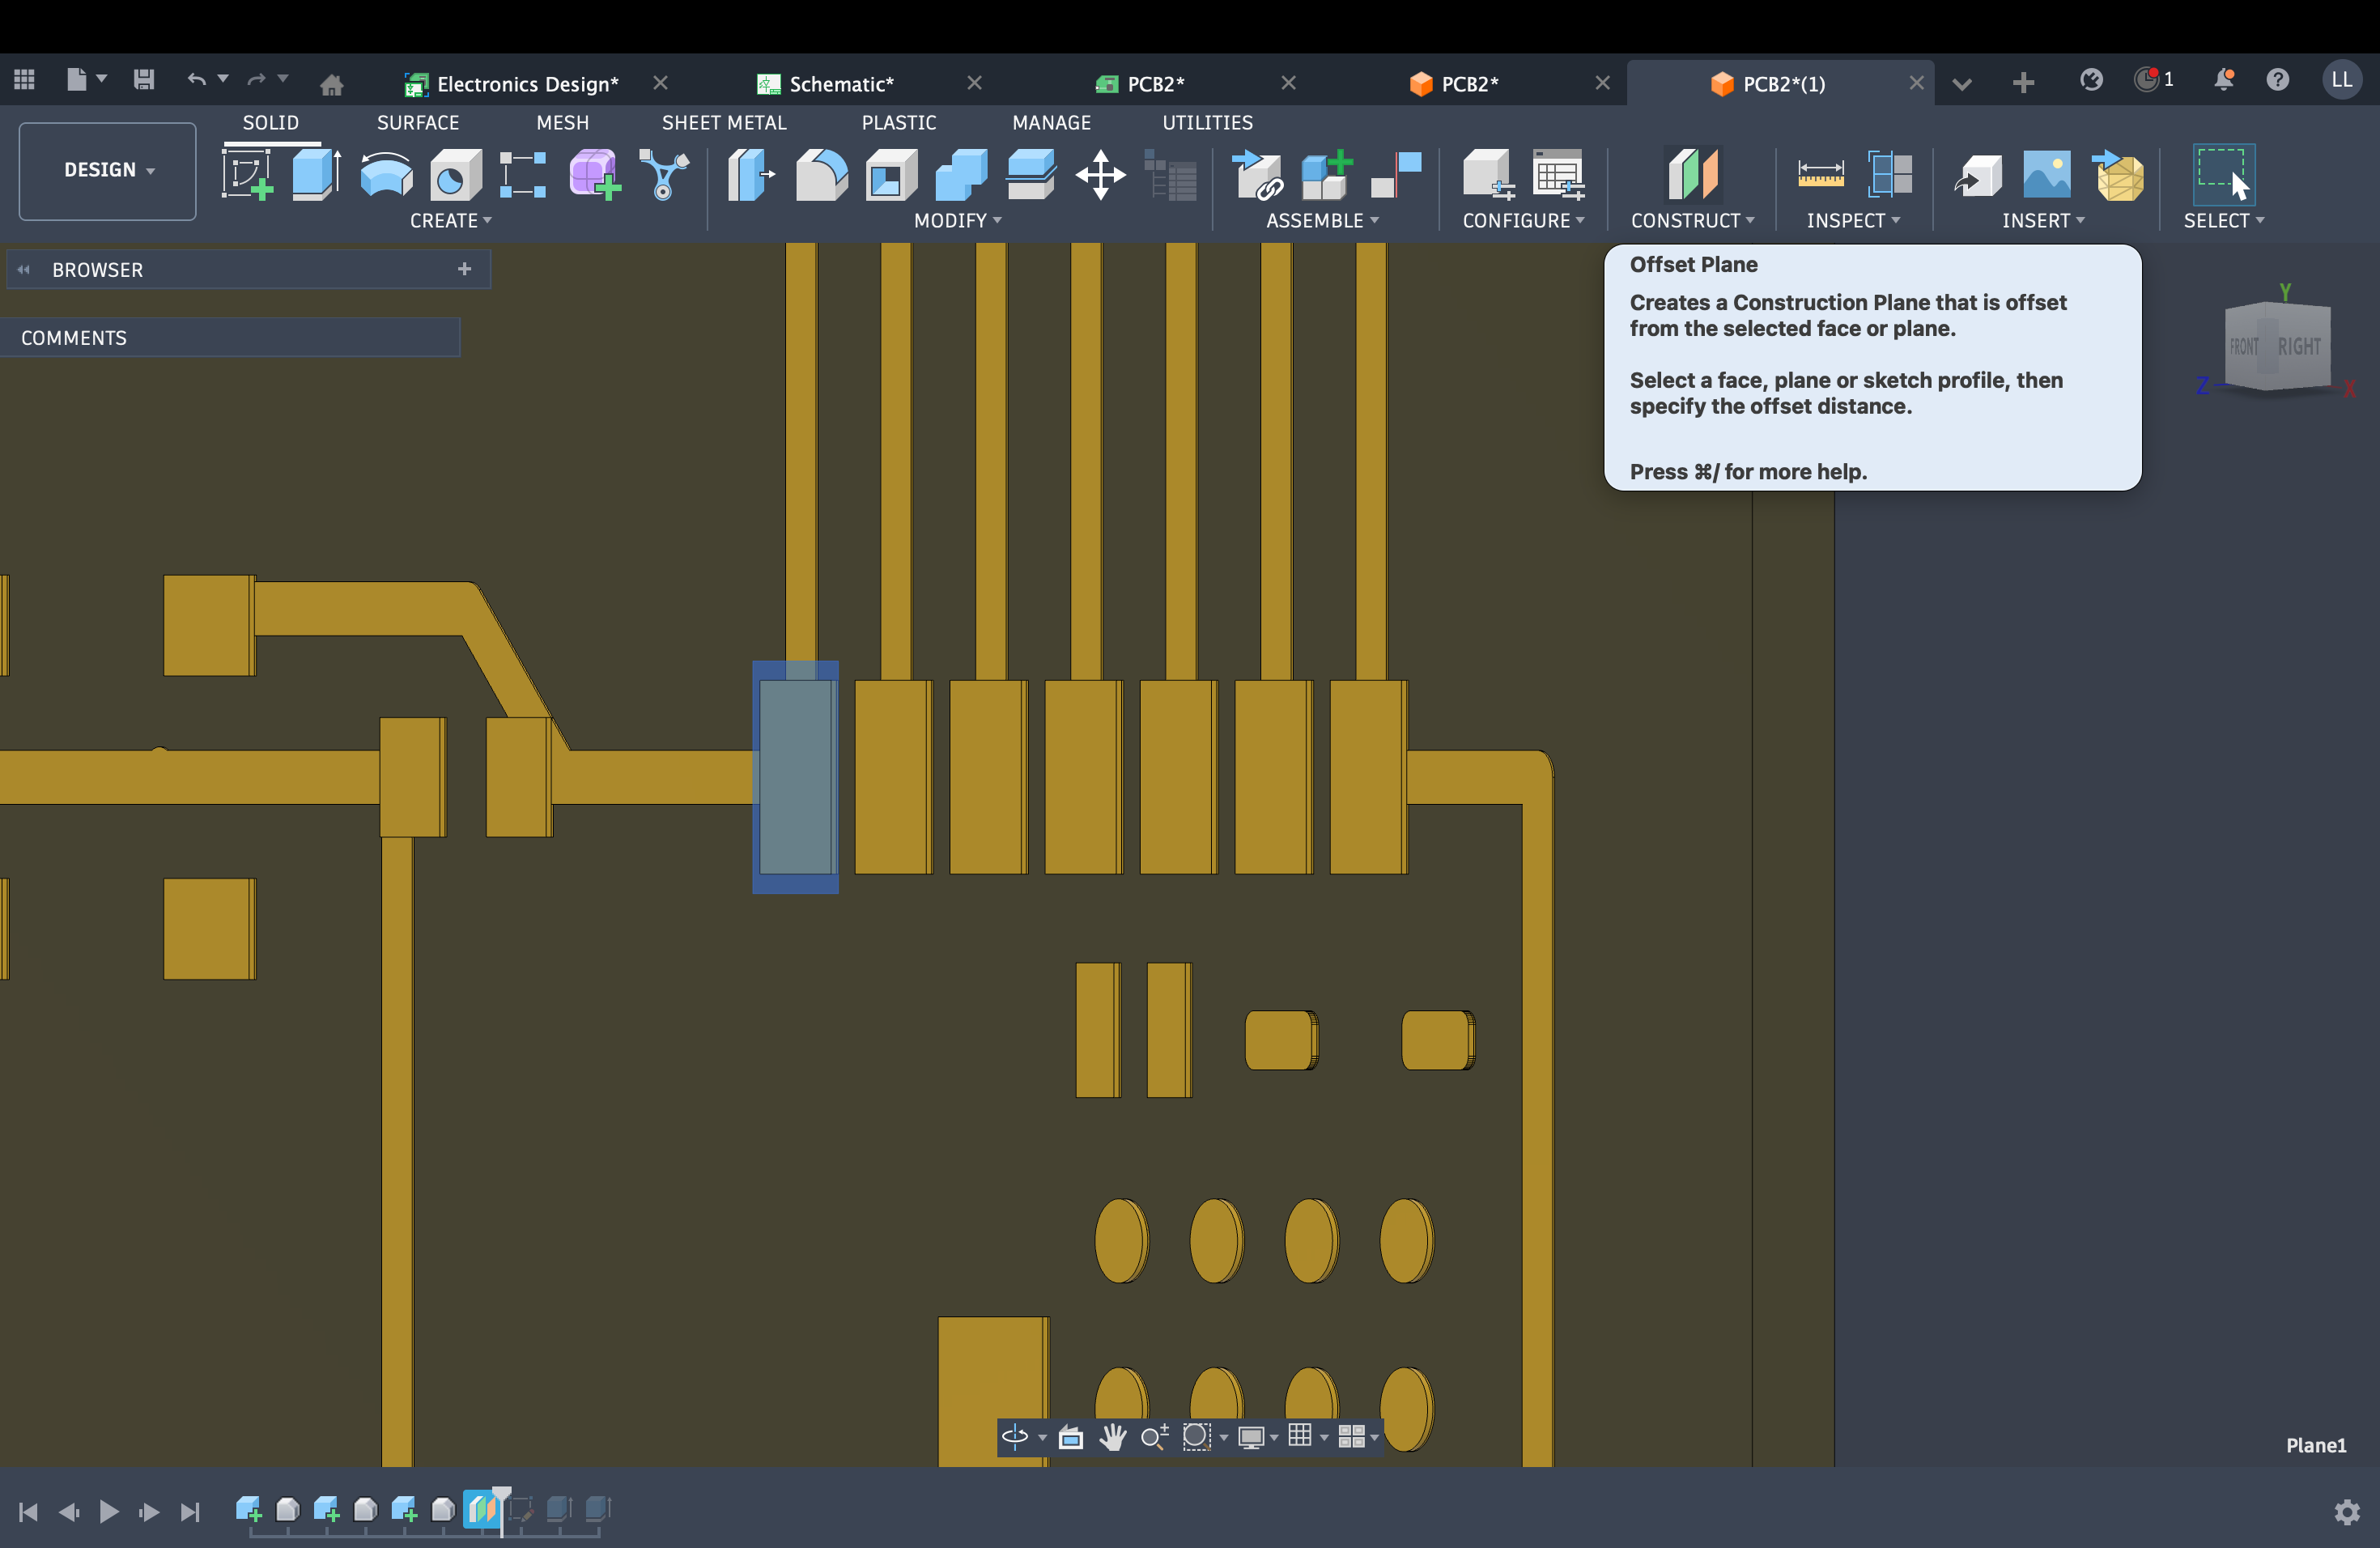
Task: Open the DESIGN workspace dropdown
Action: tap(106, 170)
